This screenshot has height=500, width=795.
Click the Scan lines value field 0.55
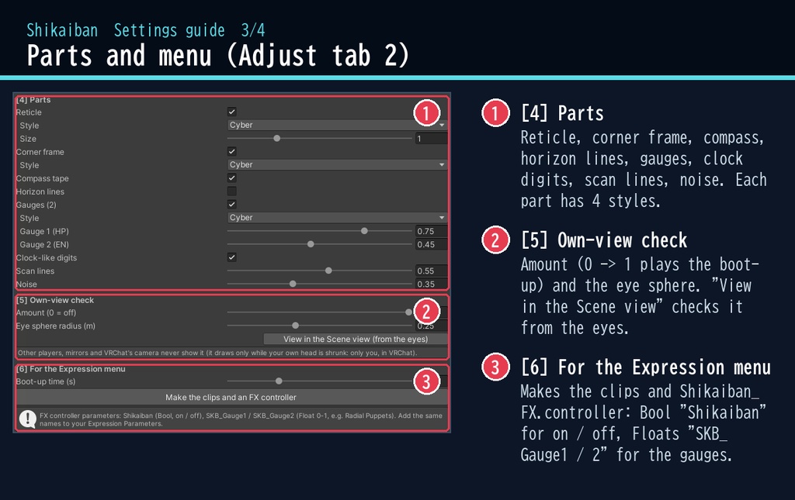pos(432,271)
